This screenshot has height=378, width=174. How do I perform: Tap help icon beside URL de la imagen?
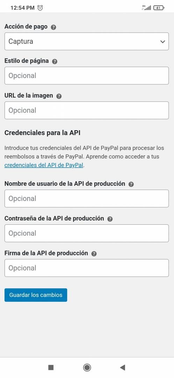(x=59, y=96)
